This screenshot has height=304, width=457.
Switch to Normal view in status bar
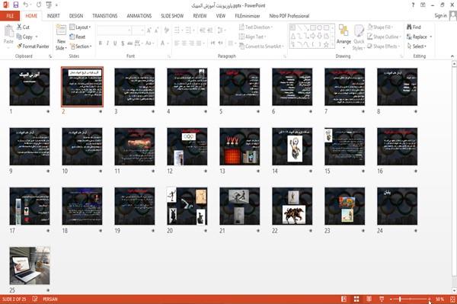(x=344, y=299)
